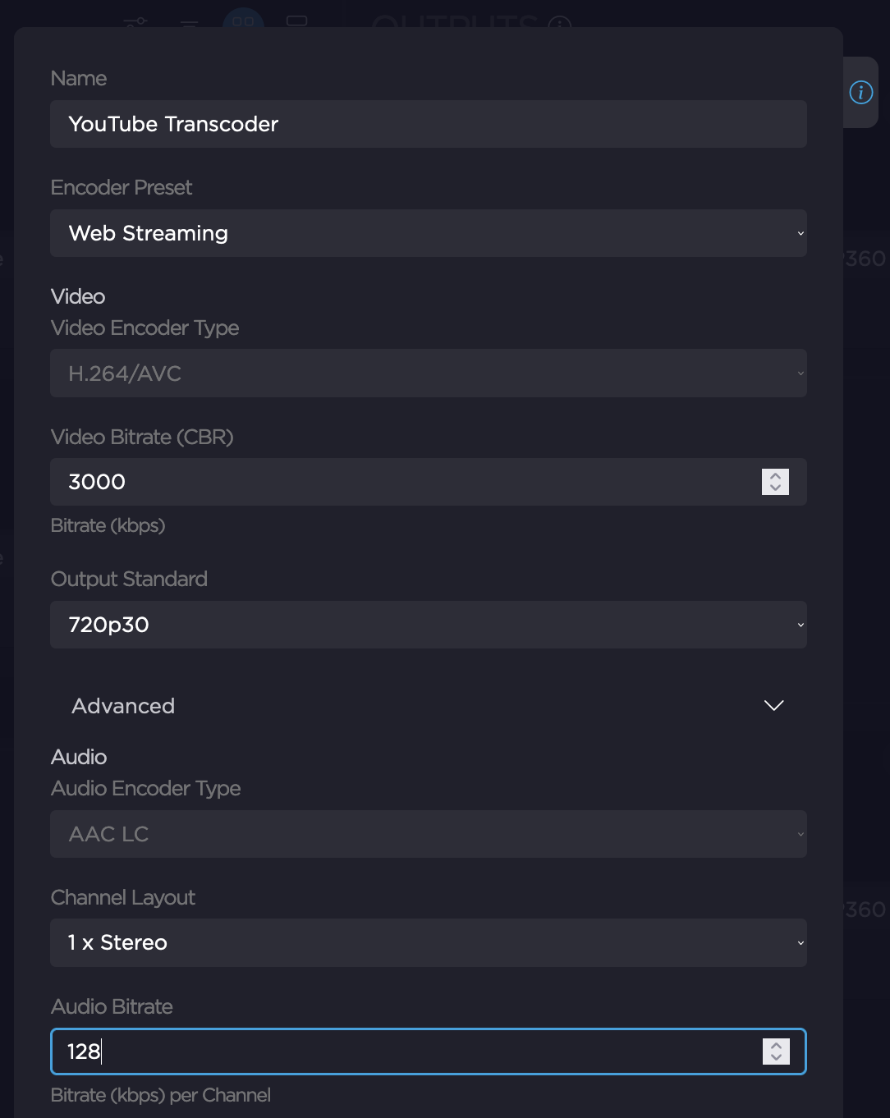Click inside the Audio Bitrate 128 field
This screenshot has height=1118, width=890.
pyautogui.click(x=402, y=1052)
